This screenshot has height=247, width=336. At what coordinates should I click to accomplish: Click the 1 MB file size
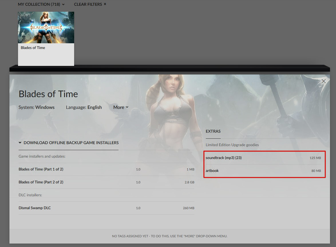191,169
